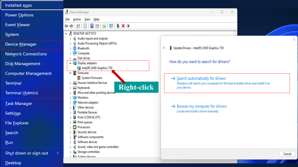Expand Sound, video and game controllers node

tap(70, 147)
